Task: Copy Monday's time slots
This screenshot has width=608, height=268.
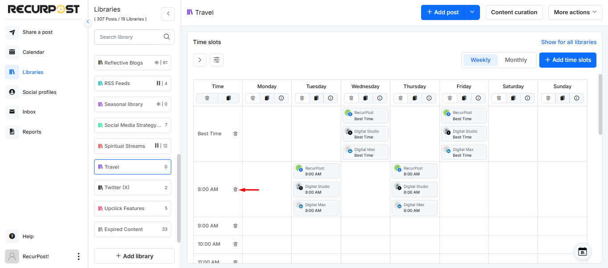Action: pos(267,98)
